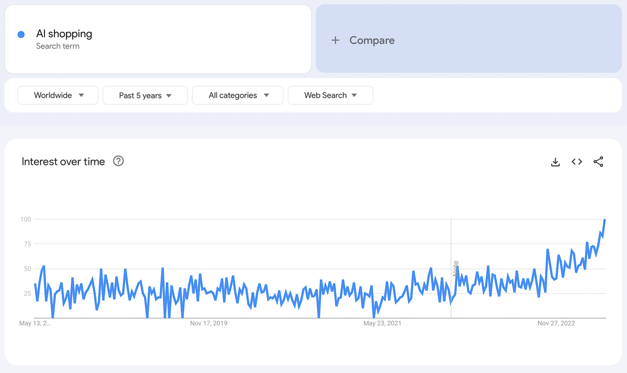Expand the Worldwide region dropdown
This screenshot has width=627, height=373.
pyautogui.click(x=58, y=96)
